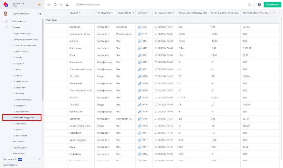This screenshot has height=168, width=283.
Task: Open По группам report
Action: point(18,64)
